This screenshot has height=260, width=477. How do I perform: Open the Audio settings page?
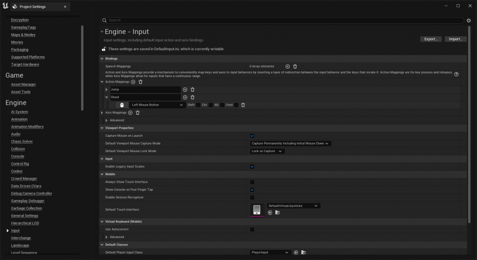click(x=15, y=134)
